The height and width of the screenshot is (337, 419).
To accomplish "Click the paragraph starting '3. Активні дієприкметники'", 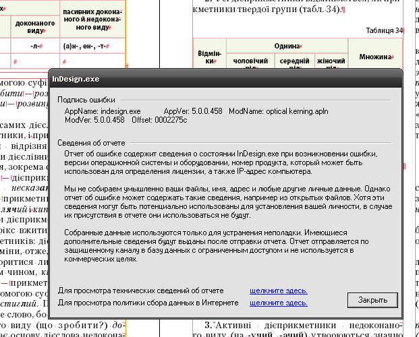I will [x=298, y=330].
